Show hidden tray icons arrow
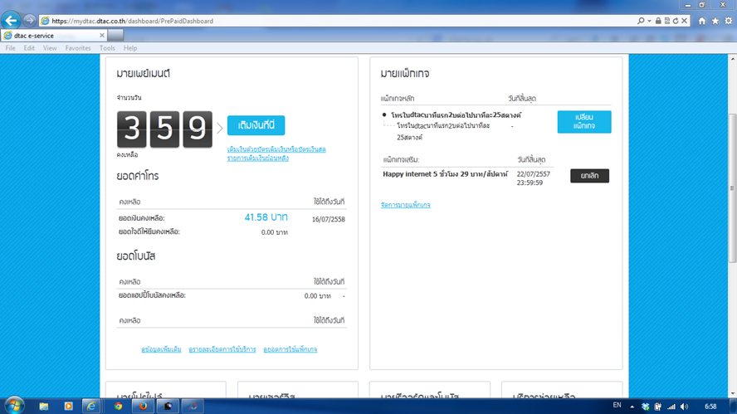Screen dimensions: 737x414 click(x=632, y=407)
